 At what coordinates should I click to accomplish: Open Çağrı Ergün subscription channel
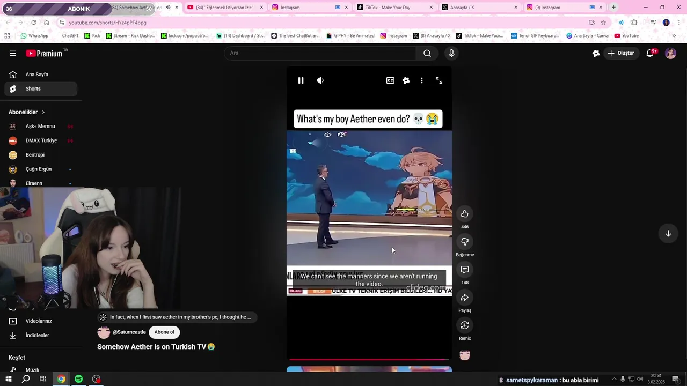pos(41,169)
